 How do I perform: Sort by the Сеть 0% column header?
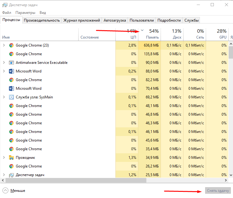[195, 34]
